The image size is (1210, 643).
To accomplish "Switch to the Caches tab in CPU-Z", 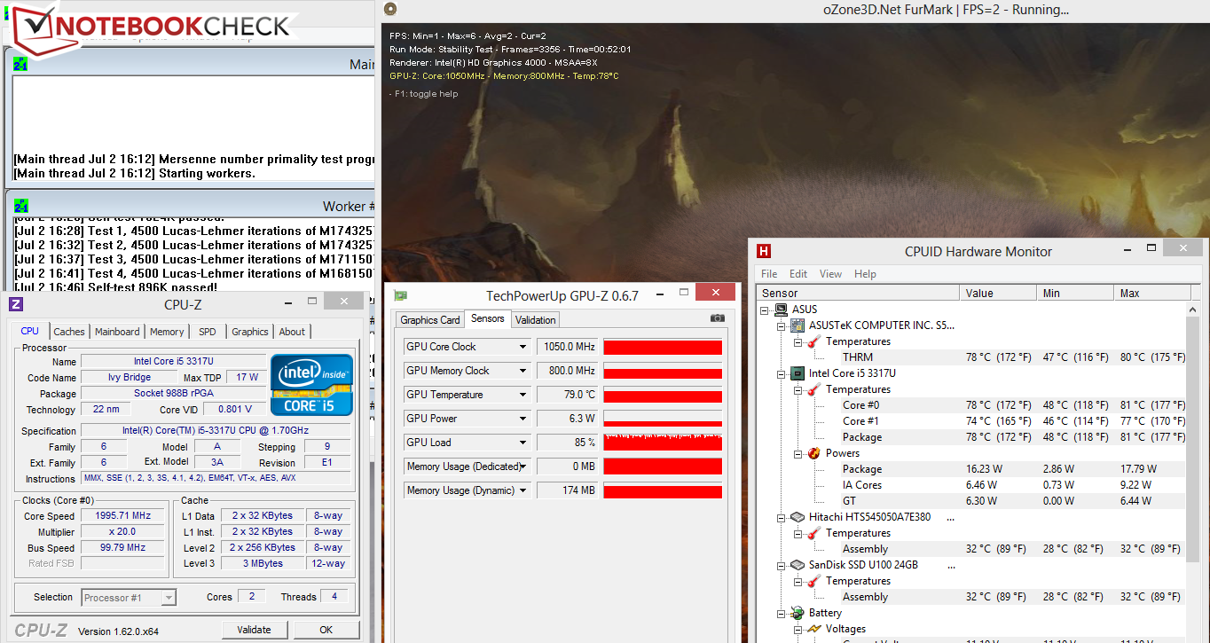I will [69, 332].
